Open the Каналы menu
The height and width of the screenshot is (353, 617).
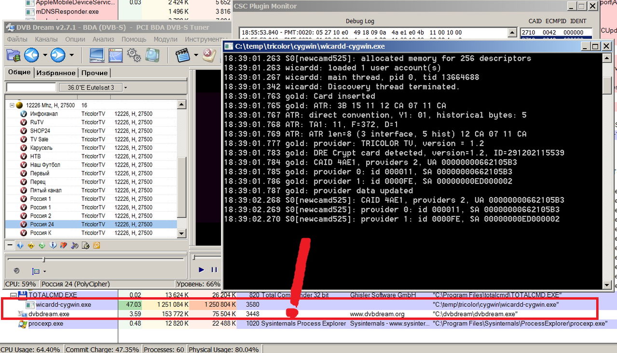click(x=46, y=39)
